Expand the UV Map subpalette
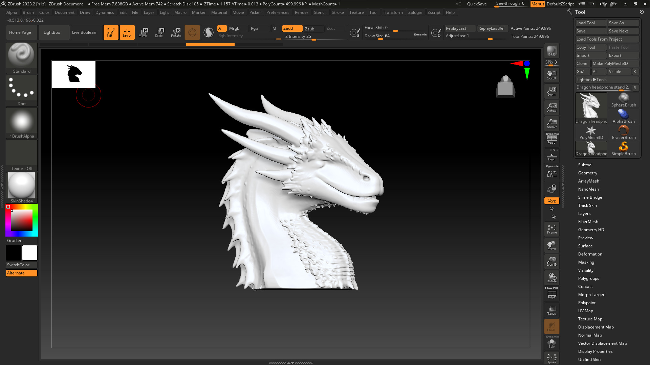Image resolution: width=650 pixels, height=365 pixels. point(585,311)
